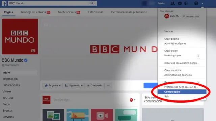216x121 pixels.
Task: Open the help question mark icon
Action: click(x=196, y=3)
